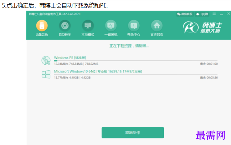
Task: Minimize the 韩博士 window
Action: [221, 14]
